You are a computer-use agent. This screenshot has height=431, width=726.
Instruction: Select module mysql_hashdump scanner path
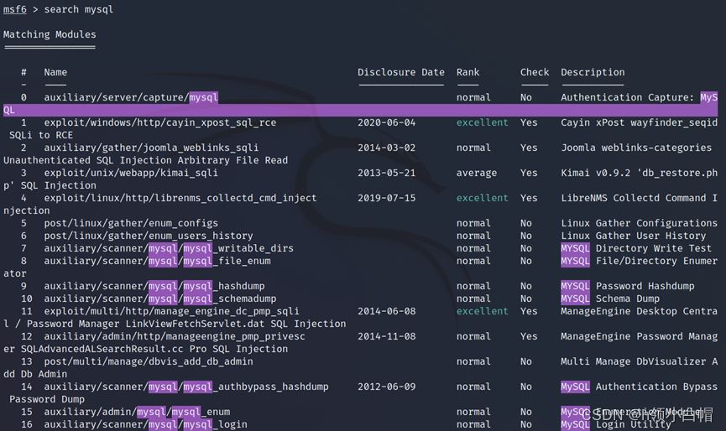tap(154, 286)
